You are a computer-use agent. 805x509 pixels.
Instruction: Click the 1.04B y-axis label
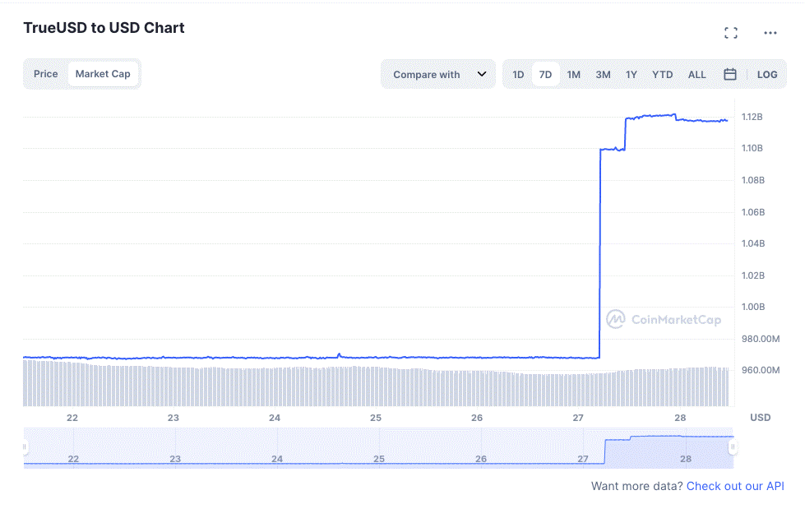[x=752, y=243]
